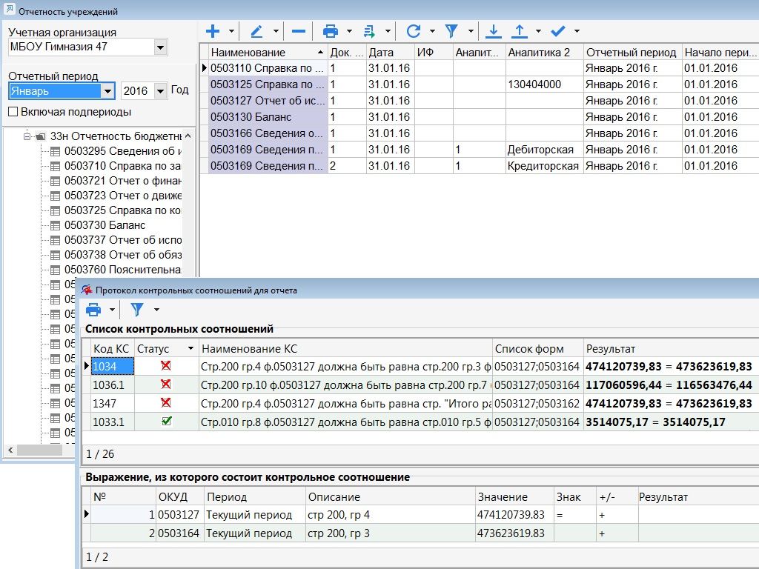Select 0503710 Справка по за in tree
The image size is (759, 569).
(122, 166)
